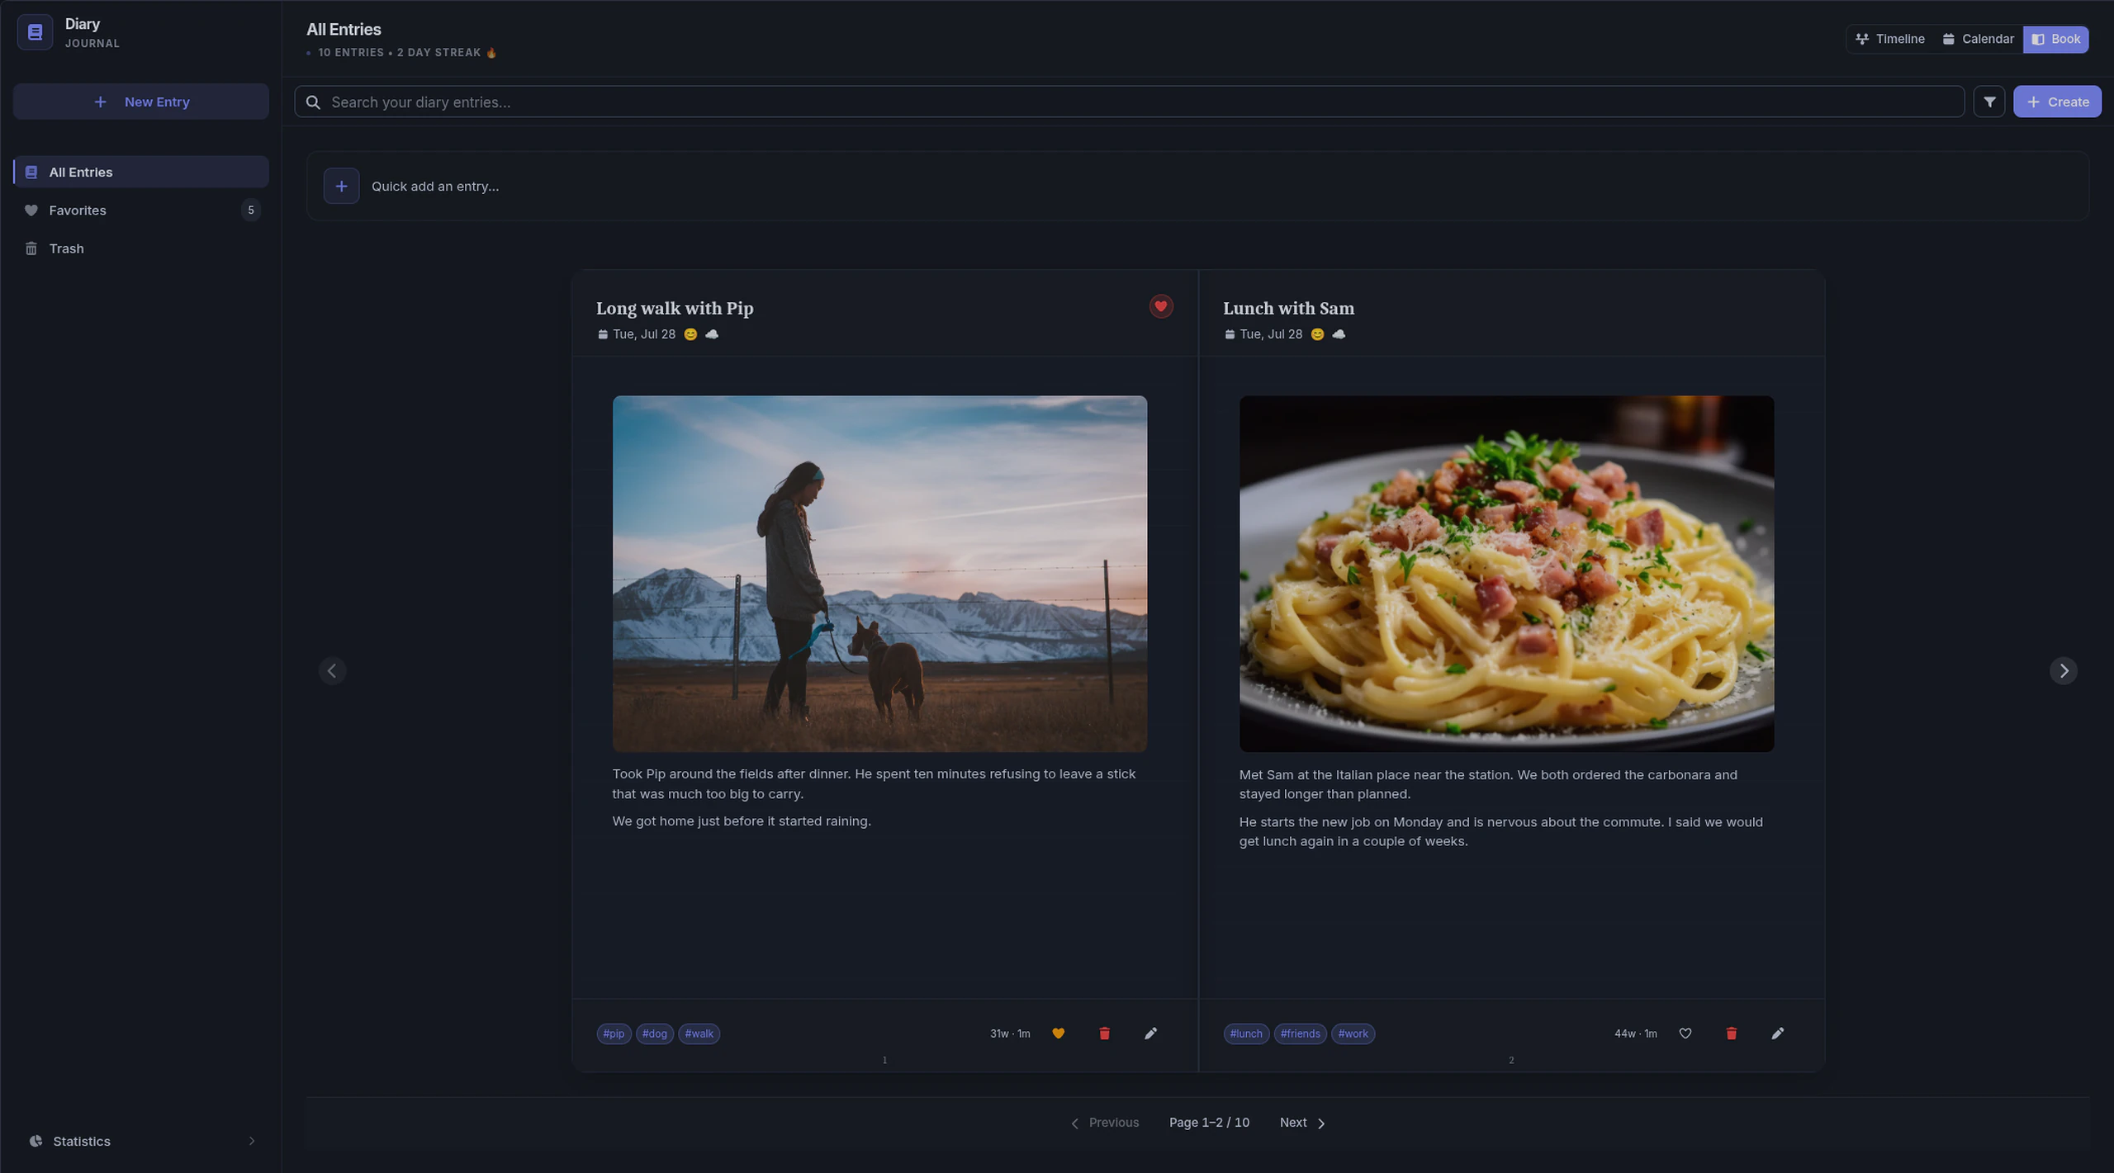Delete the Lunch with Sam entry

tap(1731, 1033)
